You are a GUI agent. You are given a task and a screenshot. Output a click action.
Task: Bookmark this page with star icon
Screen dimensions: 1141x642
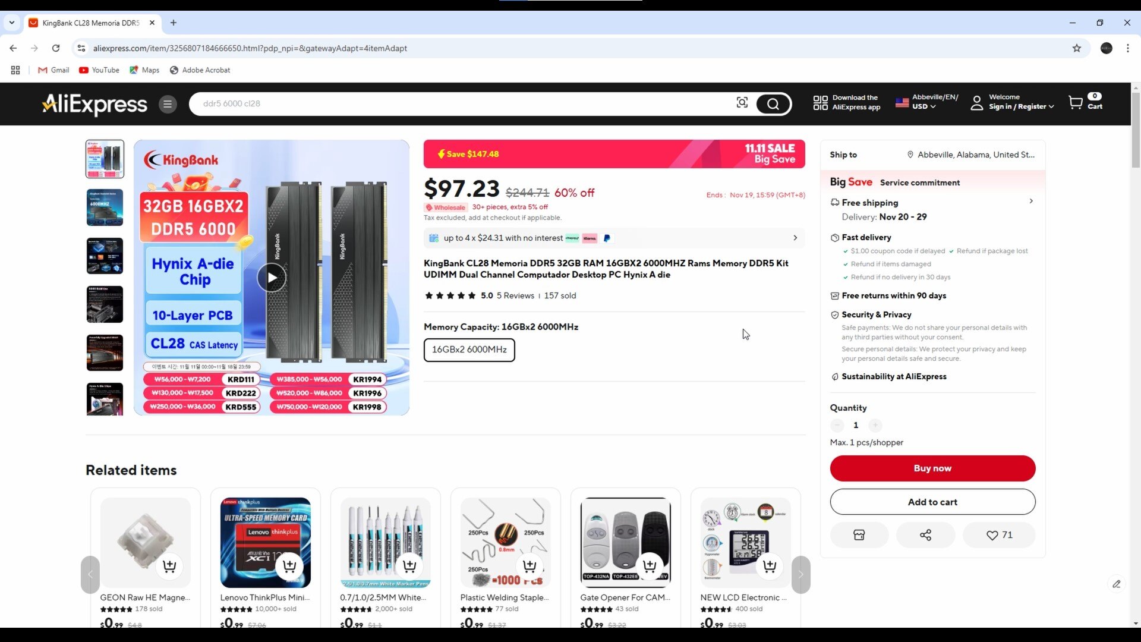click(1076, 48)
